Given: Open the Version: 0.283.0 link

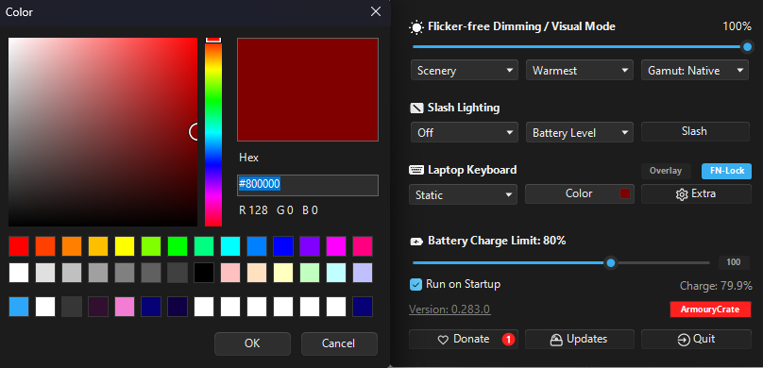Looking at the screenshot, I should coord(449,309).
